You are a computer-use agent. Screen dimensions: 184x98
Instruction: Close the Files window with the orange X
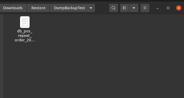pos(179,8)
